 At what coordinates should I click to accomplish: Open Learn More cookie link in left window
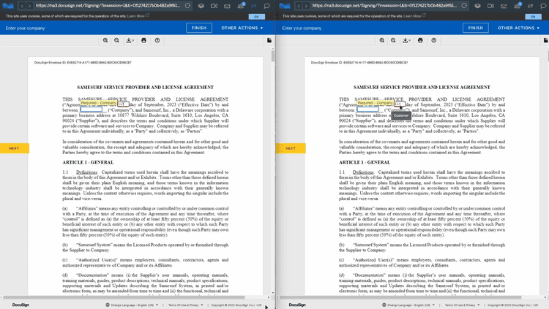(136, 16)
